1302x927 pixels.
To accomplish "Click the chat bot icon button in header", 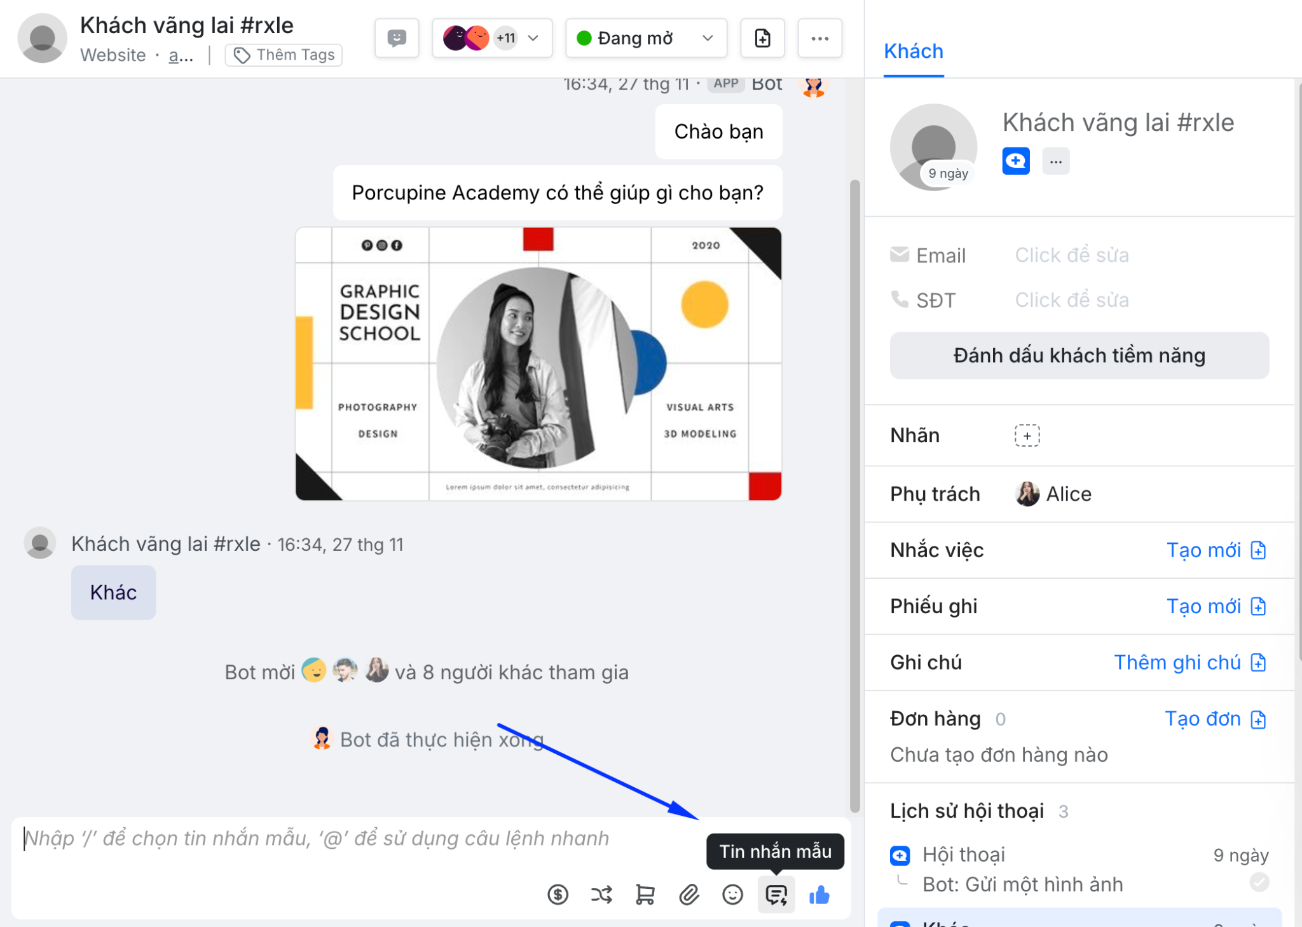I will (x=397, y=38).
